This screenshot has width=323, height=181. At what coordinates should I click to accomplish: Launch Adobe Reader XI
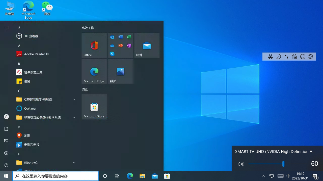point(45,54)
